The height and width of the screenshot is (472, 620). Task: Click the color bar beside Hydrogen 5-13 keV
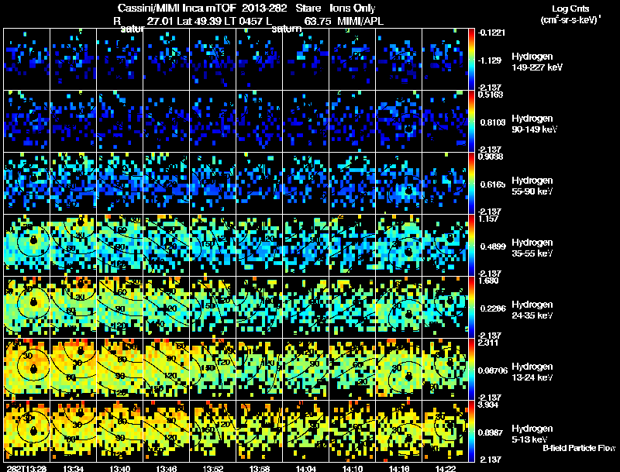pos(471,432)
